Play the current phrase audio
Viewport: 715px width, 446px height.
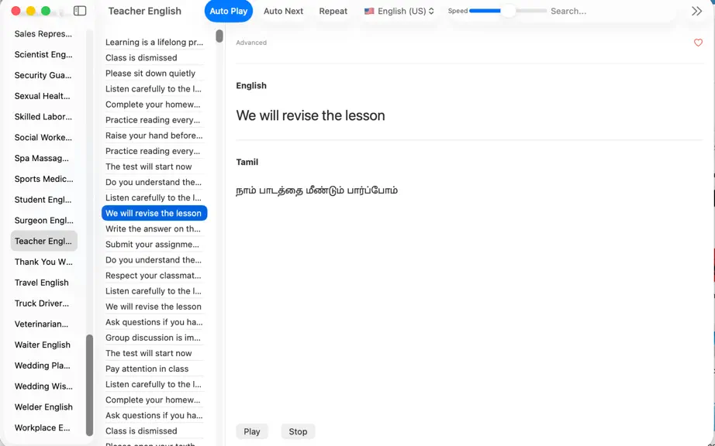(252, 431)
